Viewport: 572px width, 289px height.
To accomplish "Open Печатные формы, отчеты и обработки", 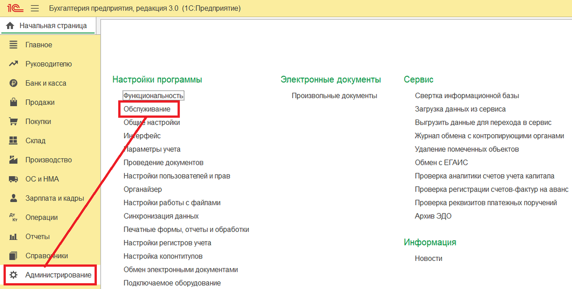I will [186, 229].
